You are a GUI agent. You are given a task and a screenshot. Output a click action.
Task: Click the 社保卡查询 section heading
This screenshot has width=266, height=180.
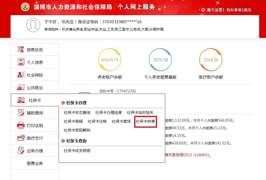76,141
